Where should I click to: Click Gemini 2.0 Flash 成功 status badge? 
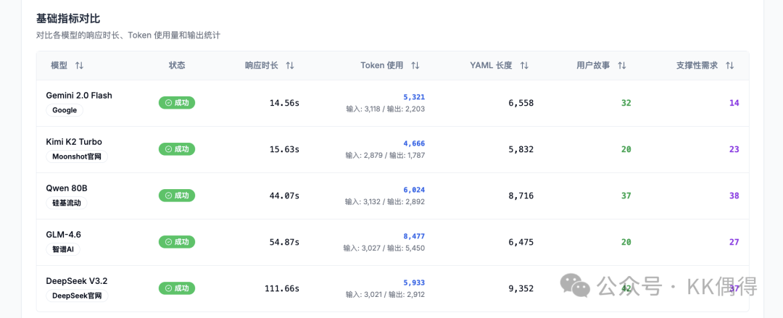pos(177,103)
